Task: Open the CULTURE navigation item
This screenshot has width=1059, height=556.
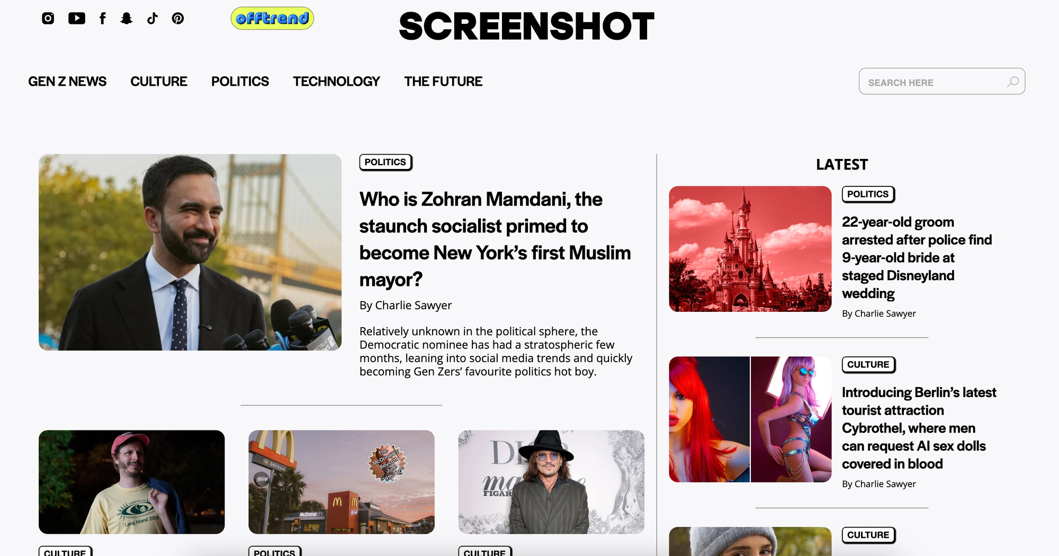Action: 159,82
